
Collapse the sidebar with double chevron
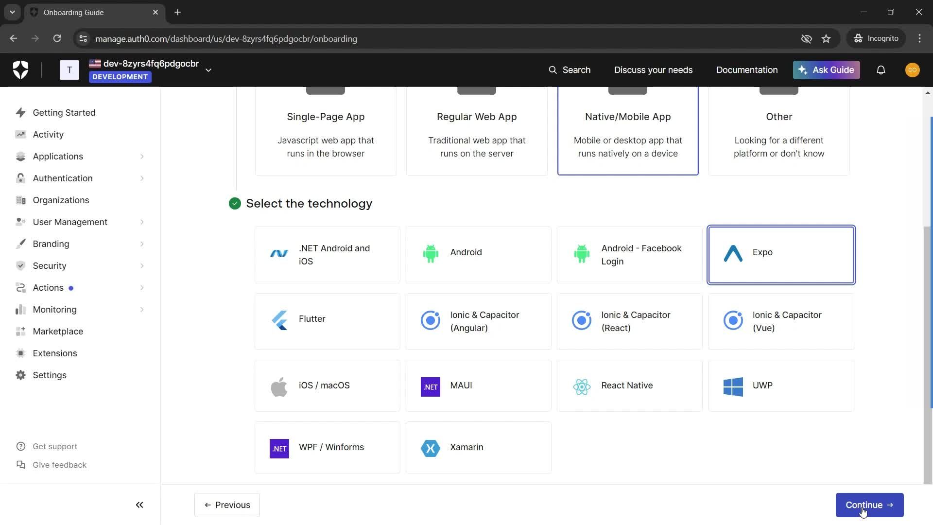[x=139, y=505]
